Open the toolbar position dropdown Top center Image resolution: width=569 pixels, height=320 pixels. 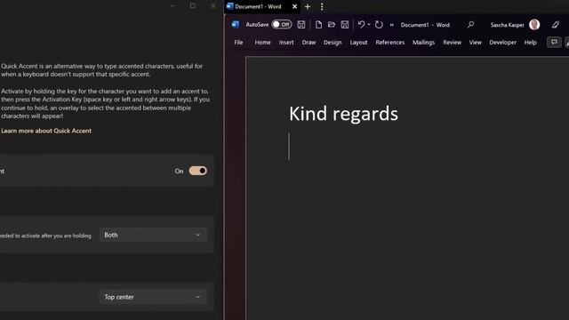153,297
